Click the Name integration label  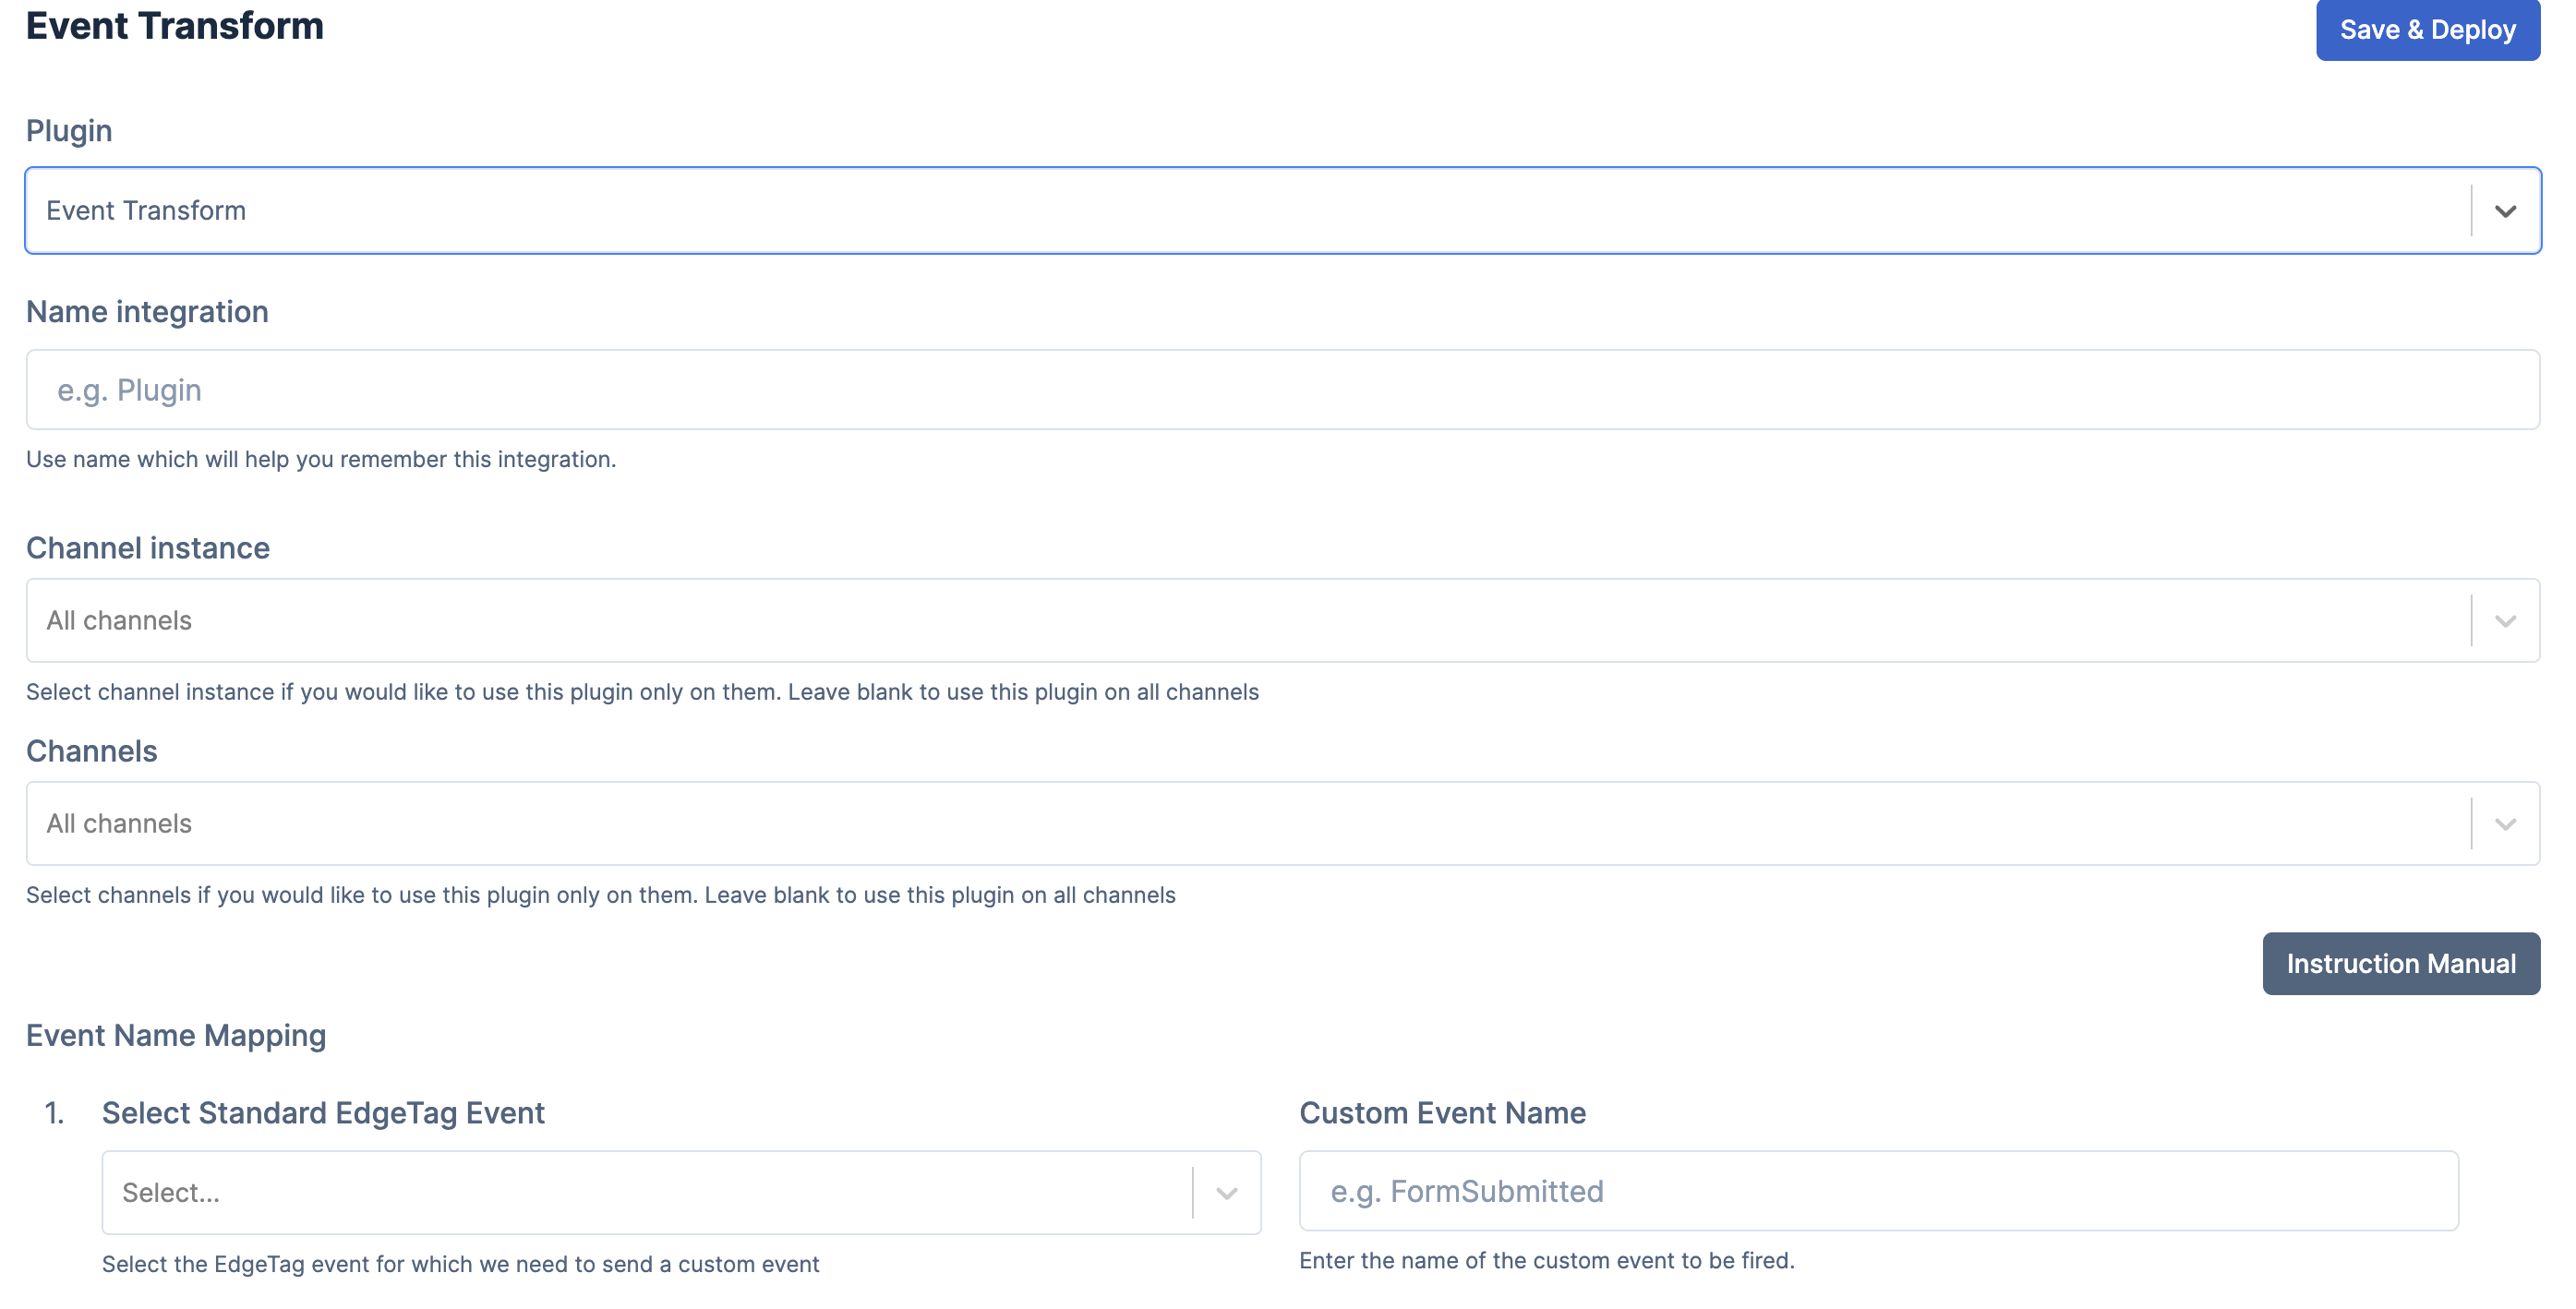point(147,312)
